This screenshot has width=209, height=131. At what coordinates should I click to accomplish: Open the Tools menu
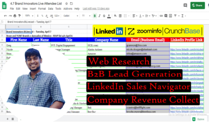[x=58, y=9]
